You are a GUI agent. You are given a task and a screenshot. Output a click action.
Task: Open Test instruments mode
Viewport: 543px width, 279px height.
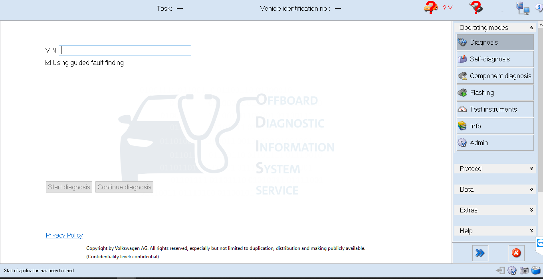coord(495,109)
